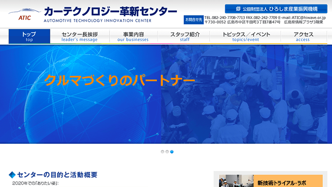Click the センターの目的と活動概要 heading

pyautogui.click(x=57, y=175)
